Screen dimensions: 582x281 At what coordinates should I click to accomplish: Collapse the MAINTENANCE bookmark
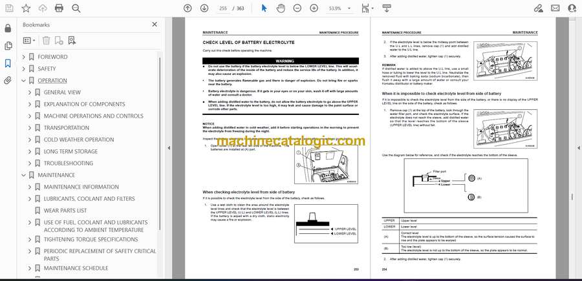[24, 175]
